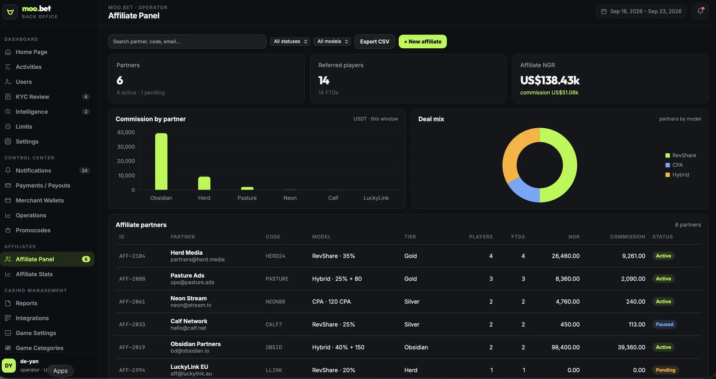
Task: Click the New affiliate button
Action: click(x=422, y=42)
